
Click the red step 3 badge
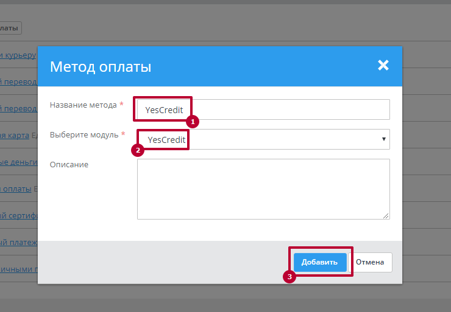(290, 276)
